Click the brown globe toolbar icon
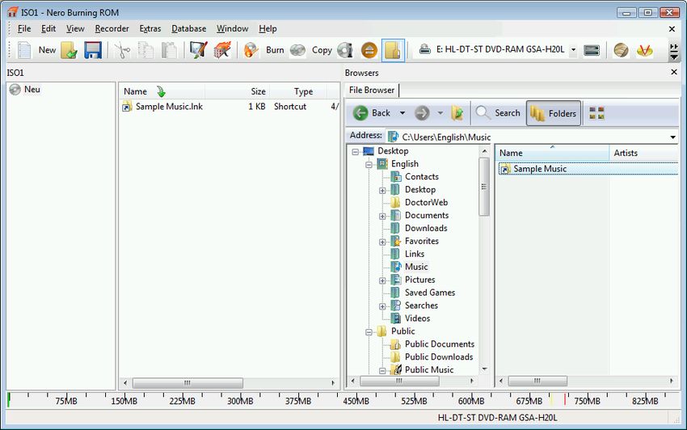687x430 pixels. [x=621, y=50]
